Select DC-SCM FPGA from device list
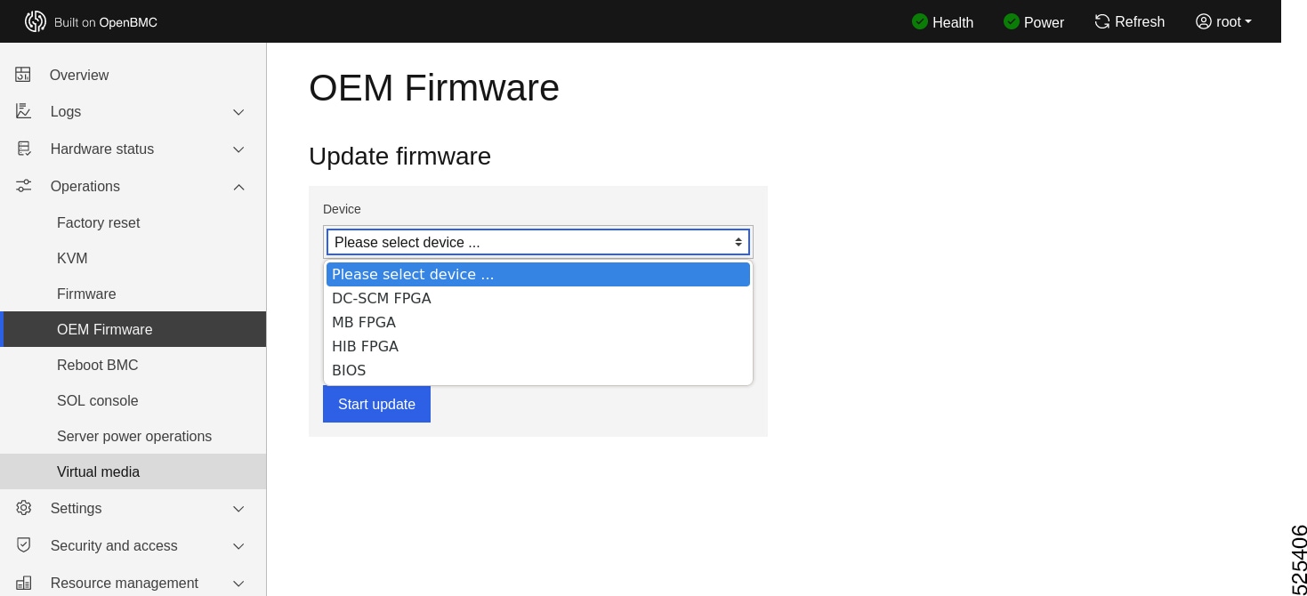Screen dimensions: 1307x596 382,298
